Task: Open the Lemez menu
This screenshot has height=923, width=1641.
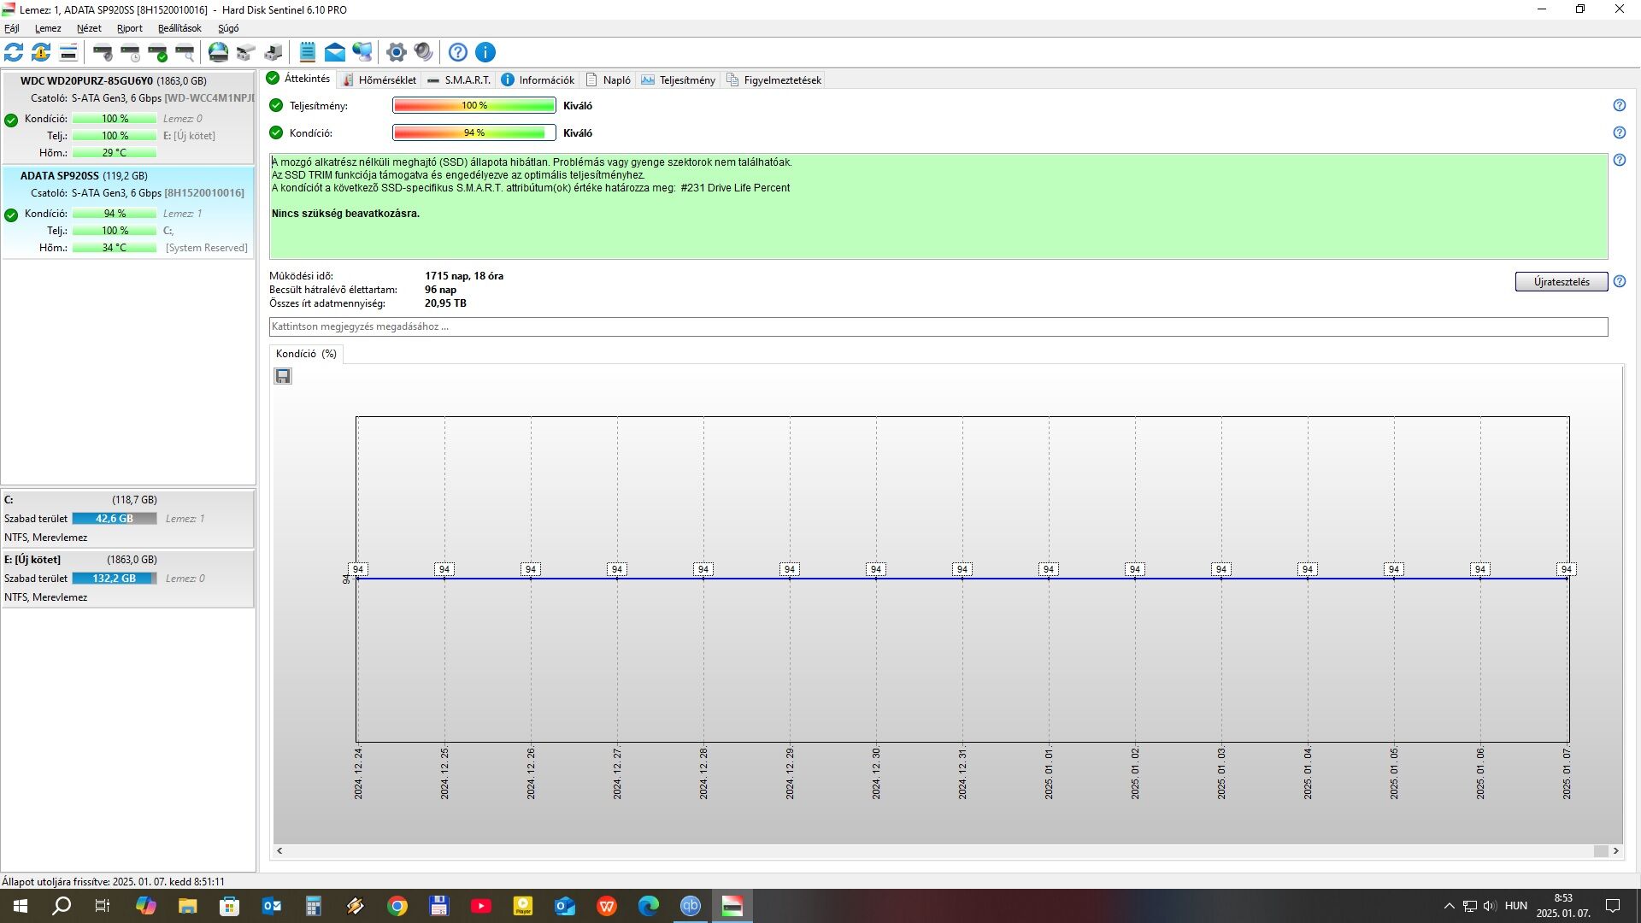Action: (x=48, y=28)
